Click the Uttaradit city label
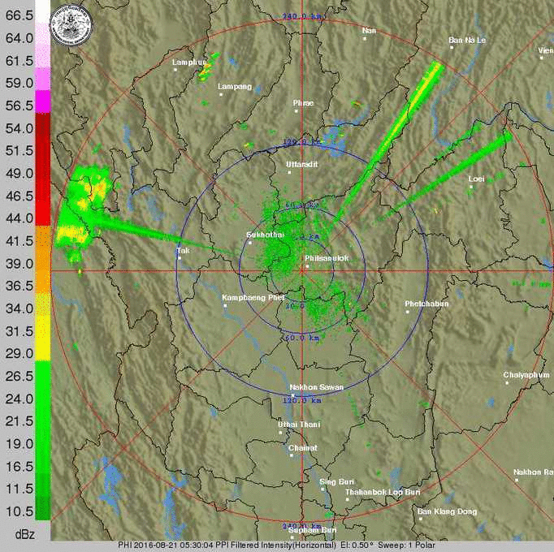 point(303,164)
